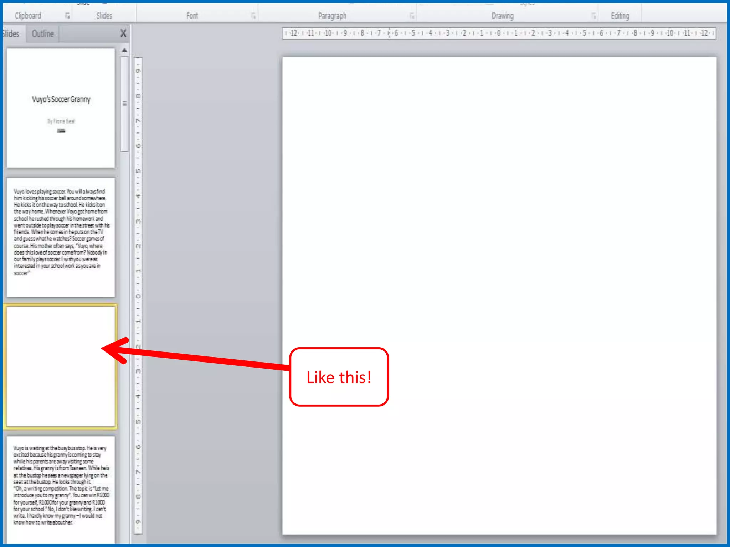The width and height of the screenshot is (730, 547).
Task: Click the Editing group label
Action: click(620, 16)
